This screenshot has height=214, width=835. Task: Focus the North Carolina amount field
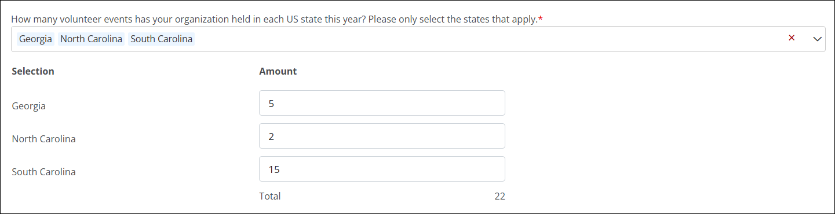[382, 136]
